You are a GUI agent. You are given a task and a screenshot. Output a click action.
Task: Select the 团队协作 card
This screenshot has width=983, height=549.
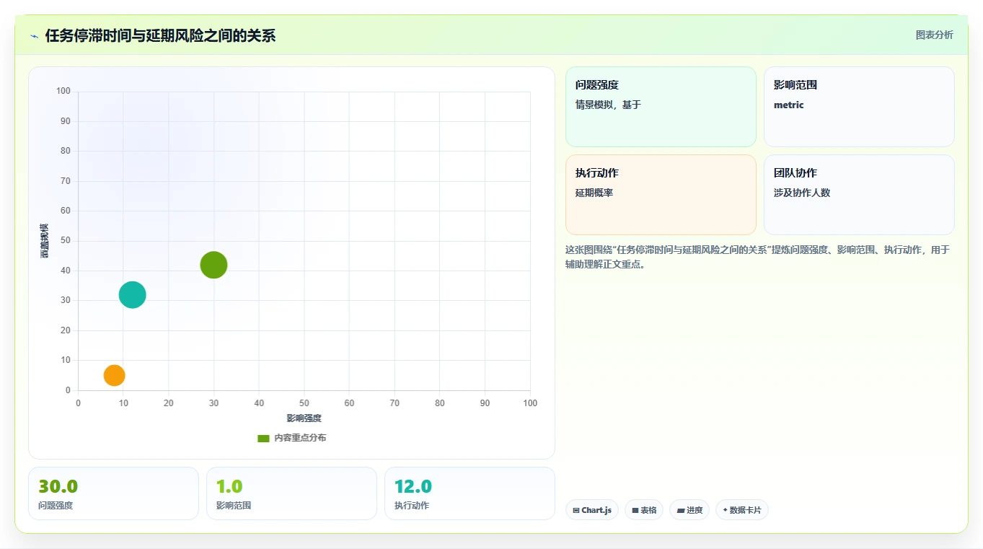point(859,195)
